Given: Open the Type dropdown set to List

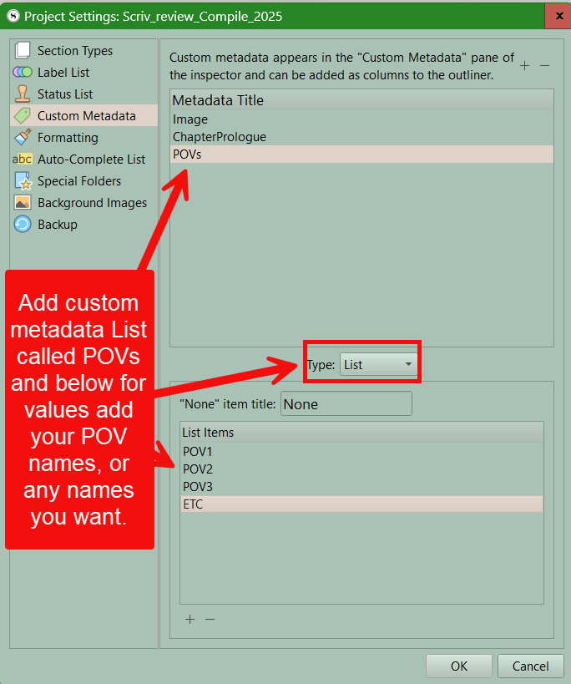Looking at the screenshot, I should tap(377, 365).
